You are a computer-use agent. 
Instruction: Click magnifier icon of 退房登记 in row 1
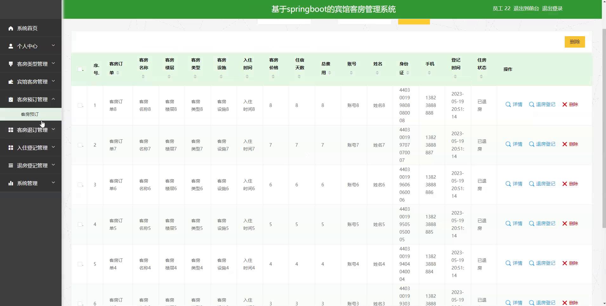click(531, 104)
